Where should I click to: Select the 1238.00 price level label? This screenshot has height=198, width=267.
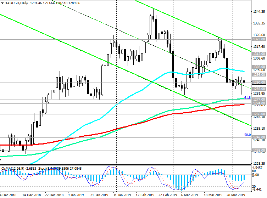(259, 151)
